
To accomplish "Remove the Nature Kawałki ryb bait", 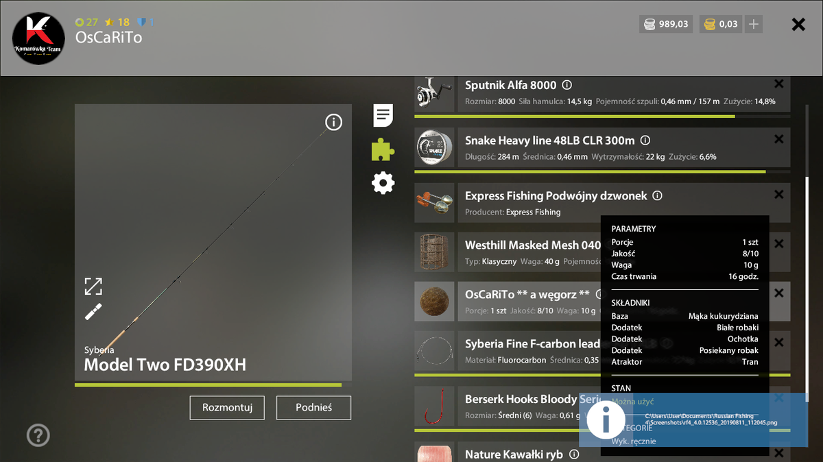I will tap(778, 453).
